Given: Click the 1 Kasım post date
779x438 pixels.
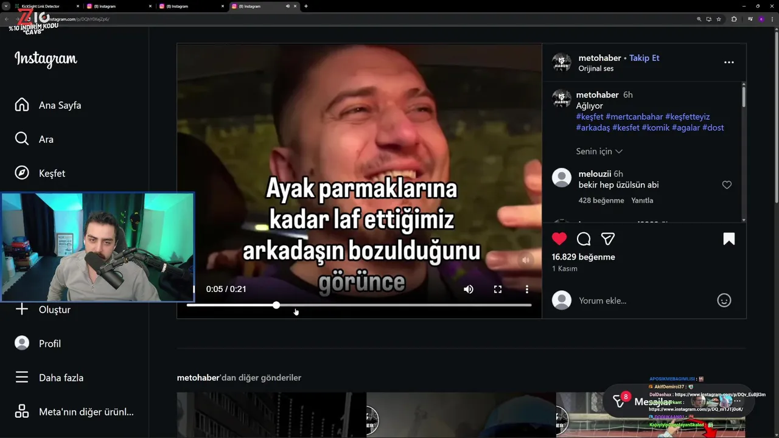Looking at the screenshot, I should tap(565, 269).
